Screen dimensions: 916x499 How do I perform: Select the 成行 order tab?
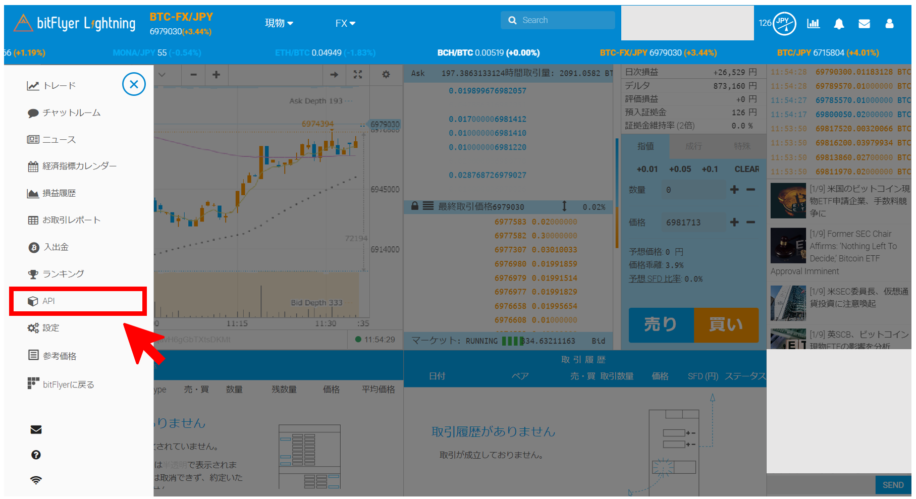[x=693, y=146]
